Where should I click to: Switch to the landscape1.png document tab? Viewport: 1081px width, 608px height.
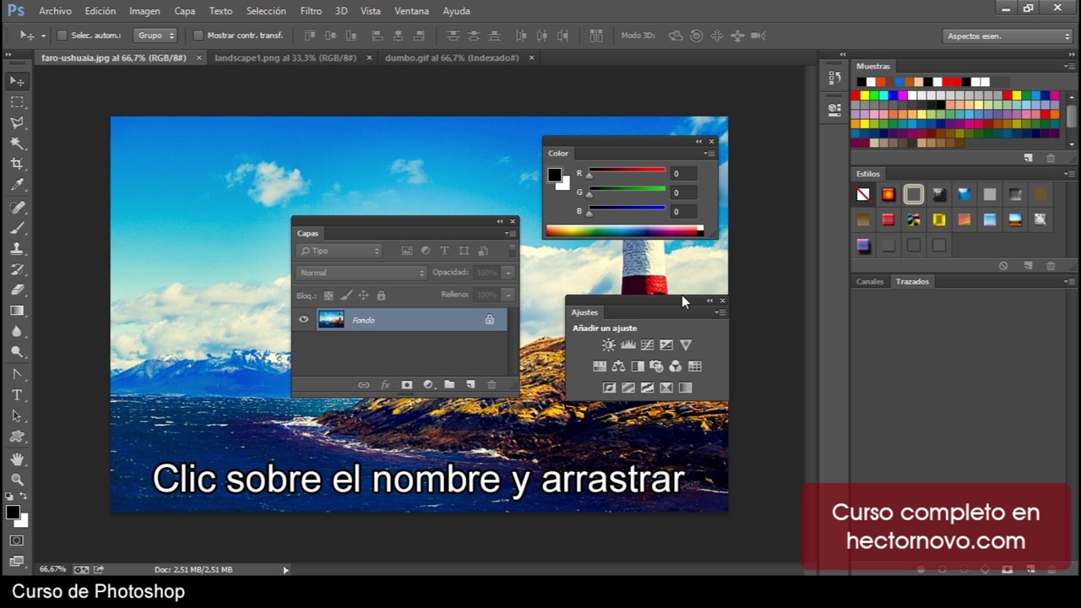(285, 58)
